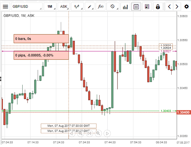Open the GBP/USD instrument selector
This screenshot has height=147, width=191.
coord(27,7)
